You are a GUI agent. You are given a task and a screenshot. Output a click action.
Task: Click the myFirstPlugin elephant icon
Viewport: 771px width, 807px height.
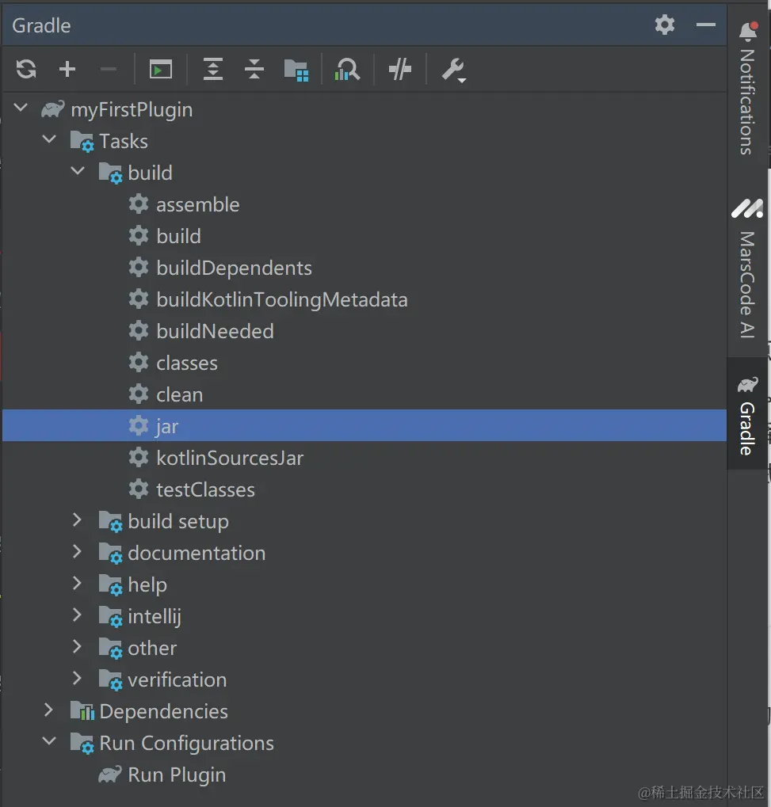(53, 108)
